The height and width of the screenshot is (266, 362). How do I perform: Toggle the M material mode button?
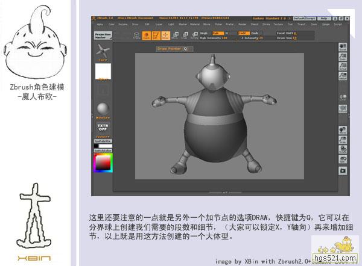pos(227,33)
